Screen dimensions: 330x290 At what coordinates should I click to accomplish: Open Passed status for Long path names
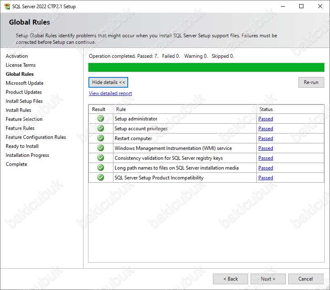pyautogui.click(x=266, y=168)
